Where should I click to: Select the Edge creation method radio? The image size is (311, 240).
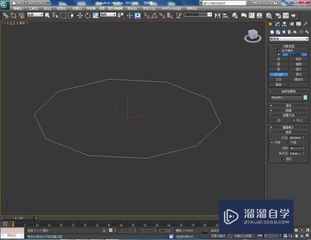click(275, 120)
